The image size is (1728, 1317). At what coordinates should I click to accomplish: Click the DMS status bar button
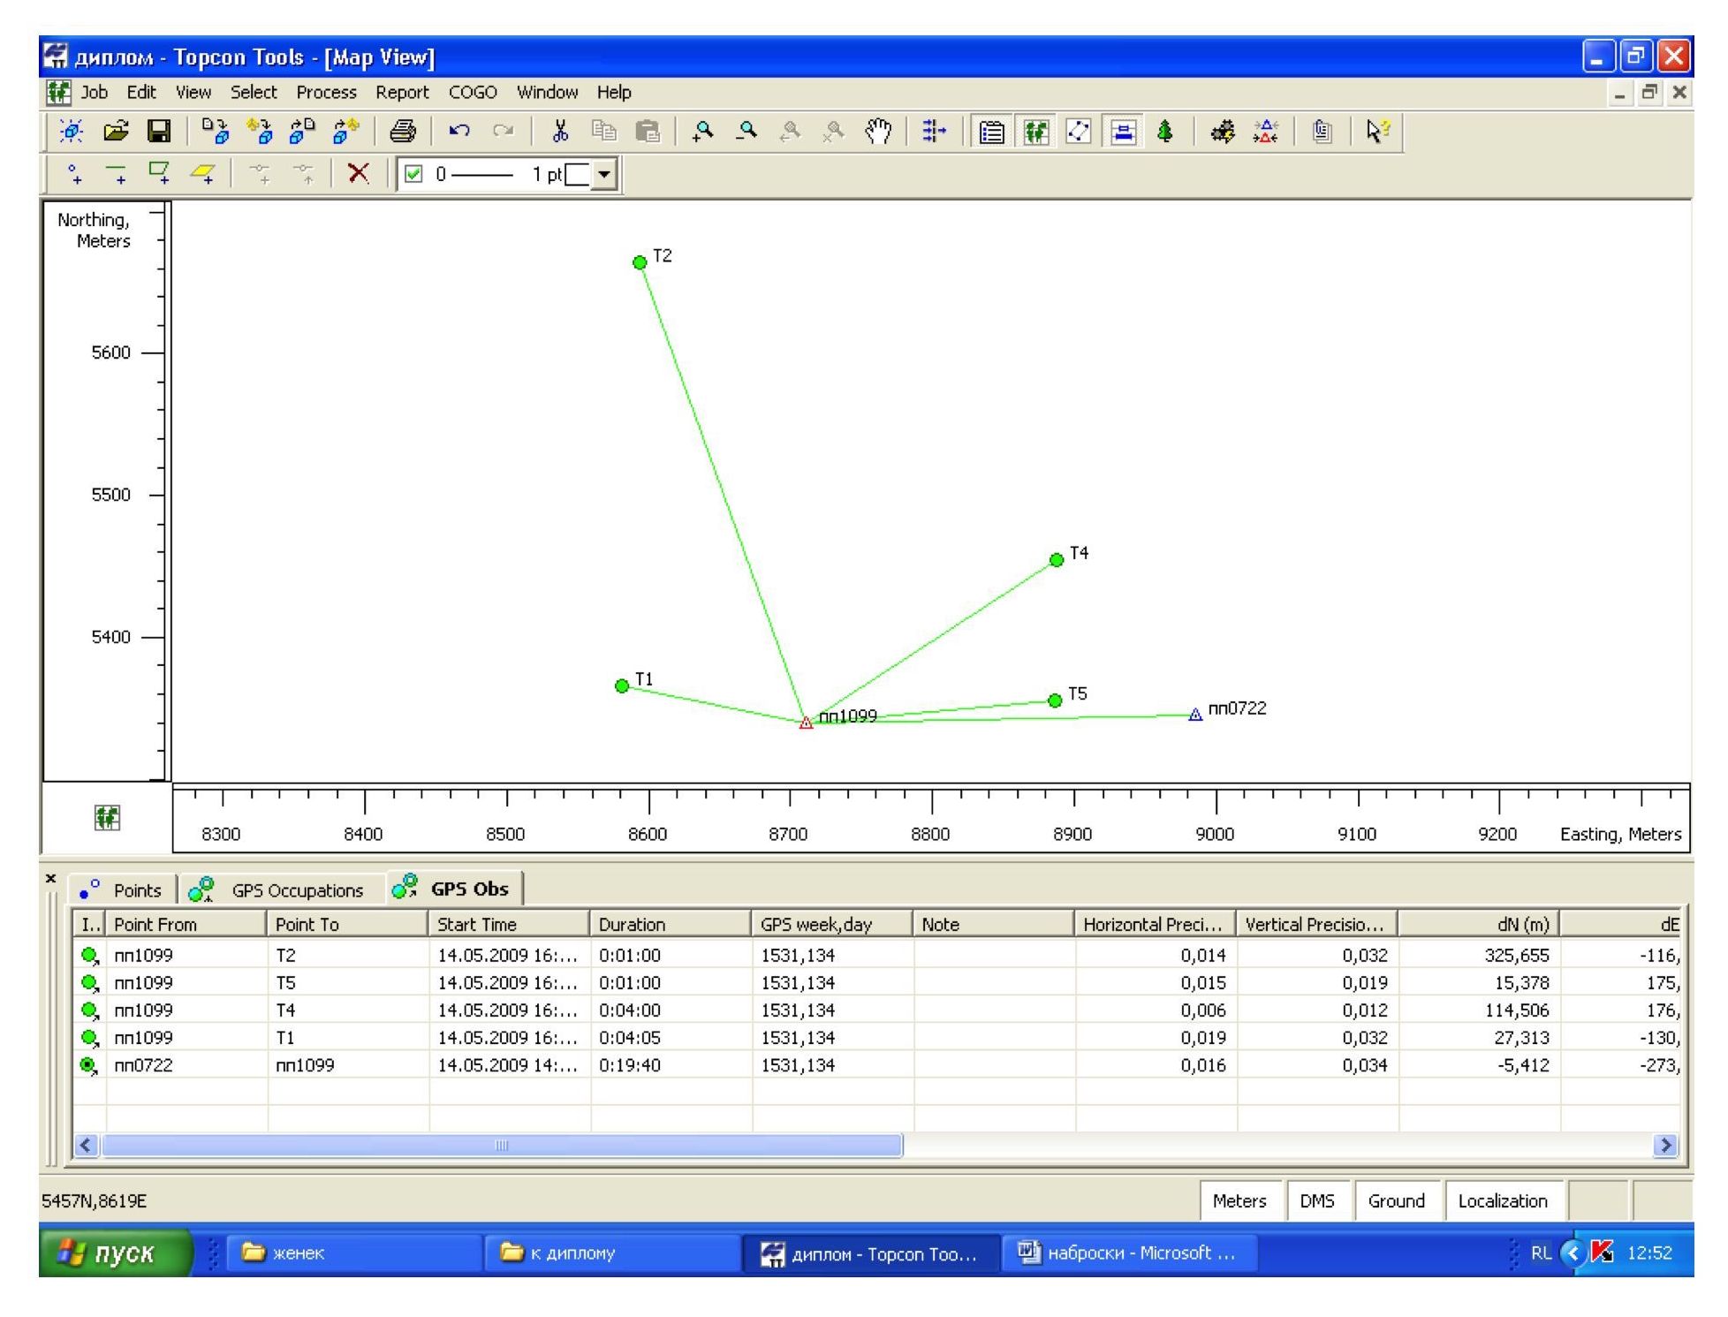1316,1201
